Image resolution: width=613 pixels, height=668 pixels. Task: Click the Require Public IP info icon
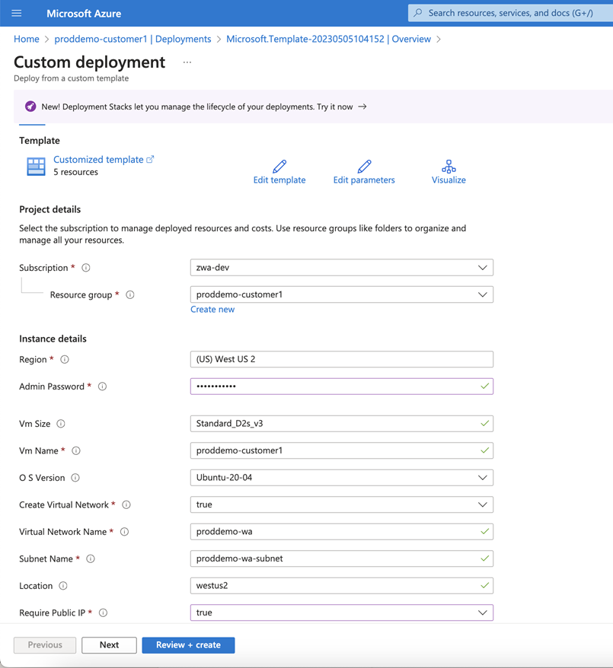tap(104, 612)
